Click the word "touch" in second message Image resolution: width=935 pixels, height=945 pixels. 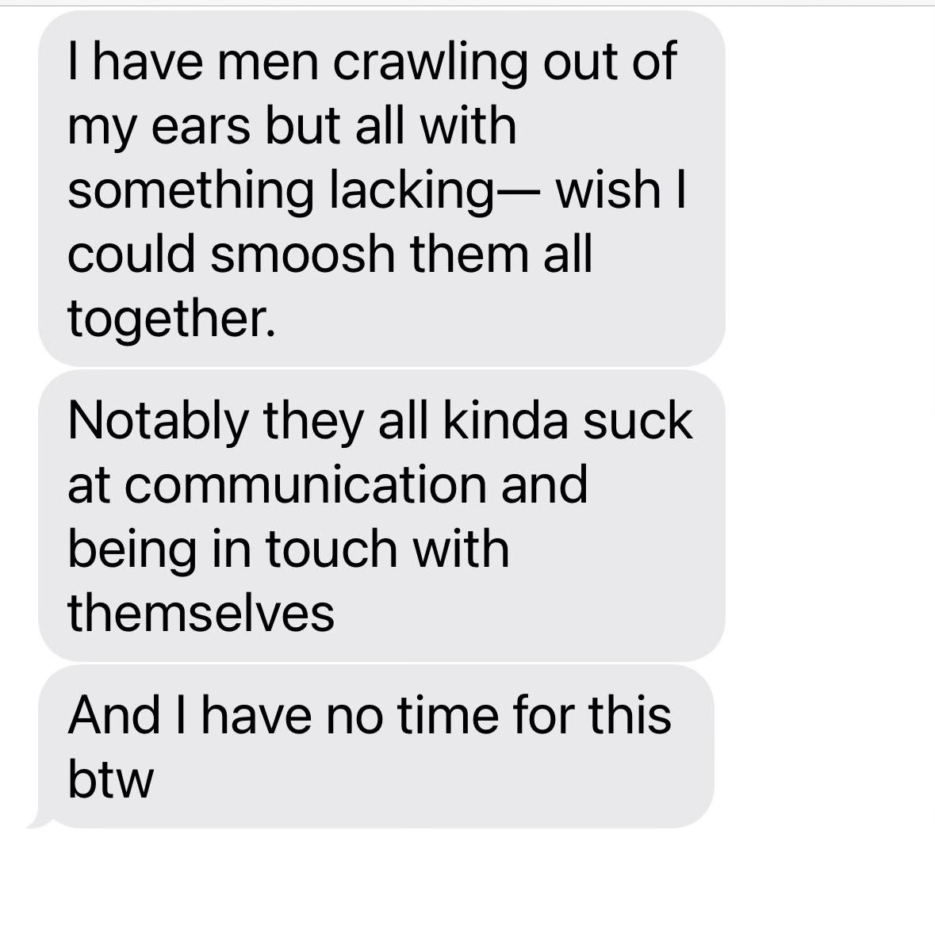tap(331, 549)
